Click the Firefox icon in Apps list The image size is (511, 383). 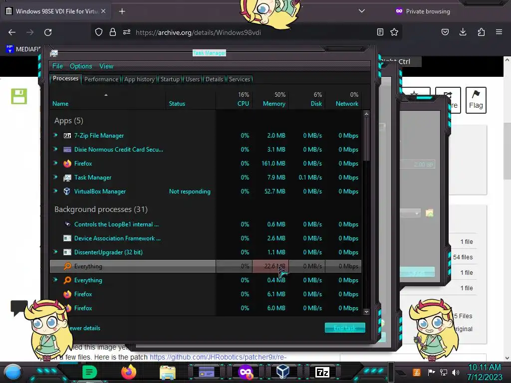[67, 164]
